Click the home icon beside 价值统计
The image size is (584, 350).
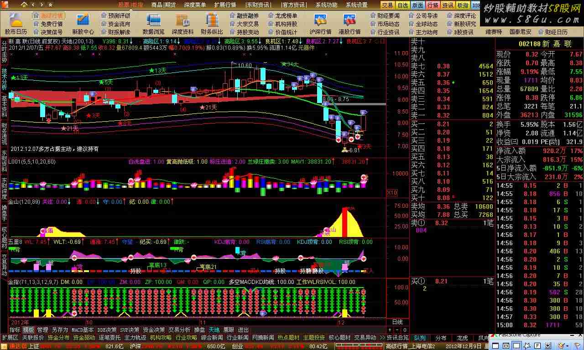tap(271, 32)
